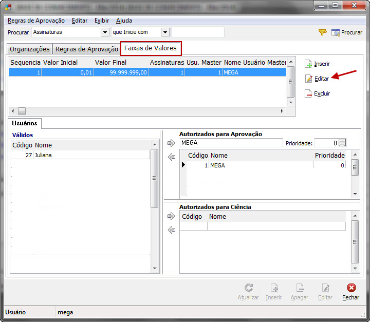Add user to Autorizados para Aprovação arrow
The width and height of the screenshot is (370, 322).
click(x=172, y=143)
